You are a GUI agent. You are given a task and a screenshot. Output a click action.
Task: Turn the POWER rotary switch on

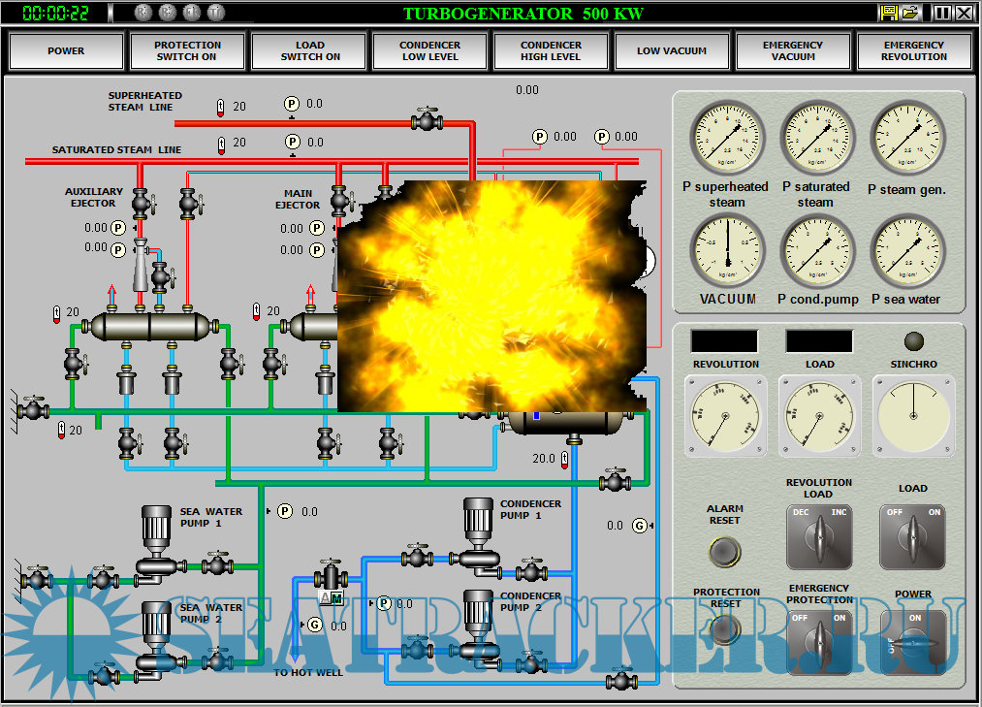coord(912,641)
